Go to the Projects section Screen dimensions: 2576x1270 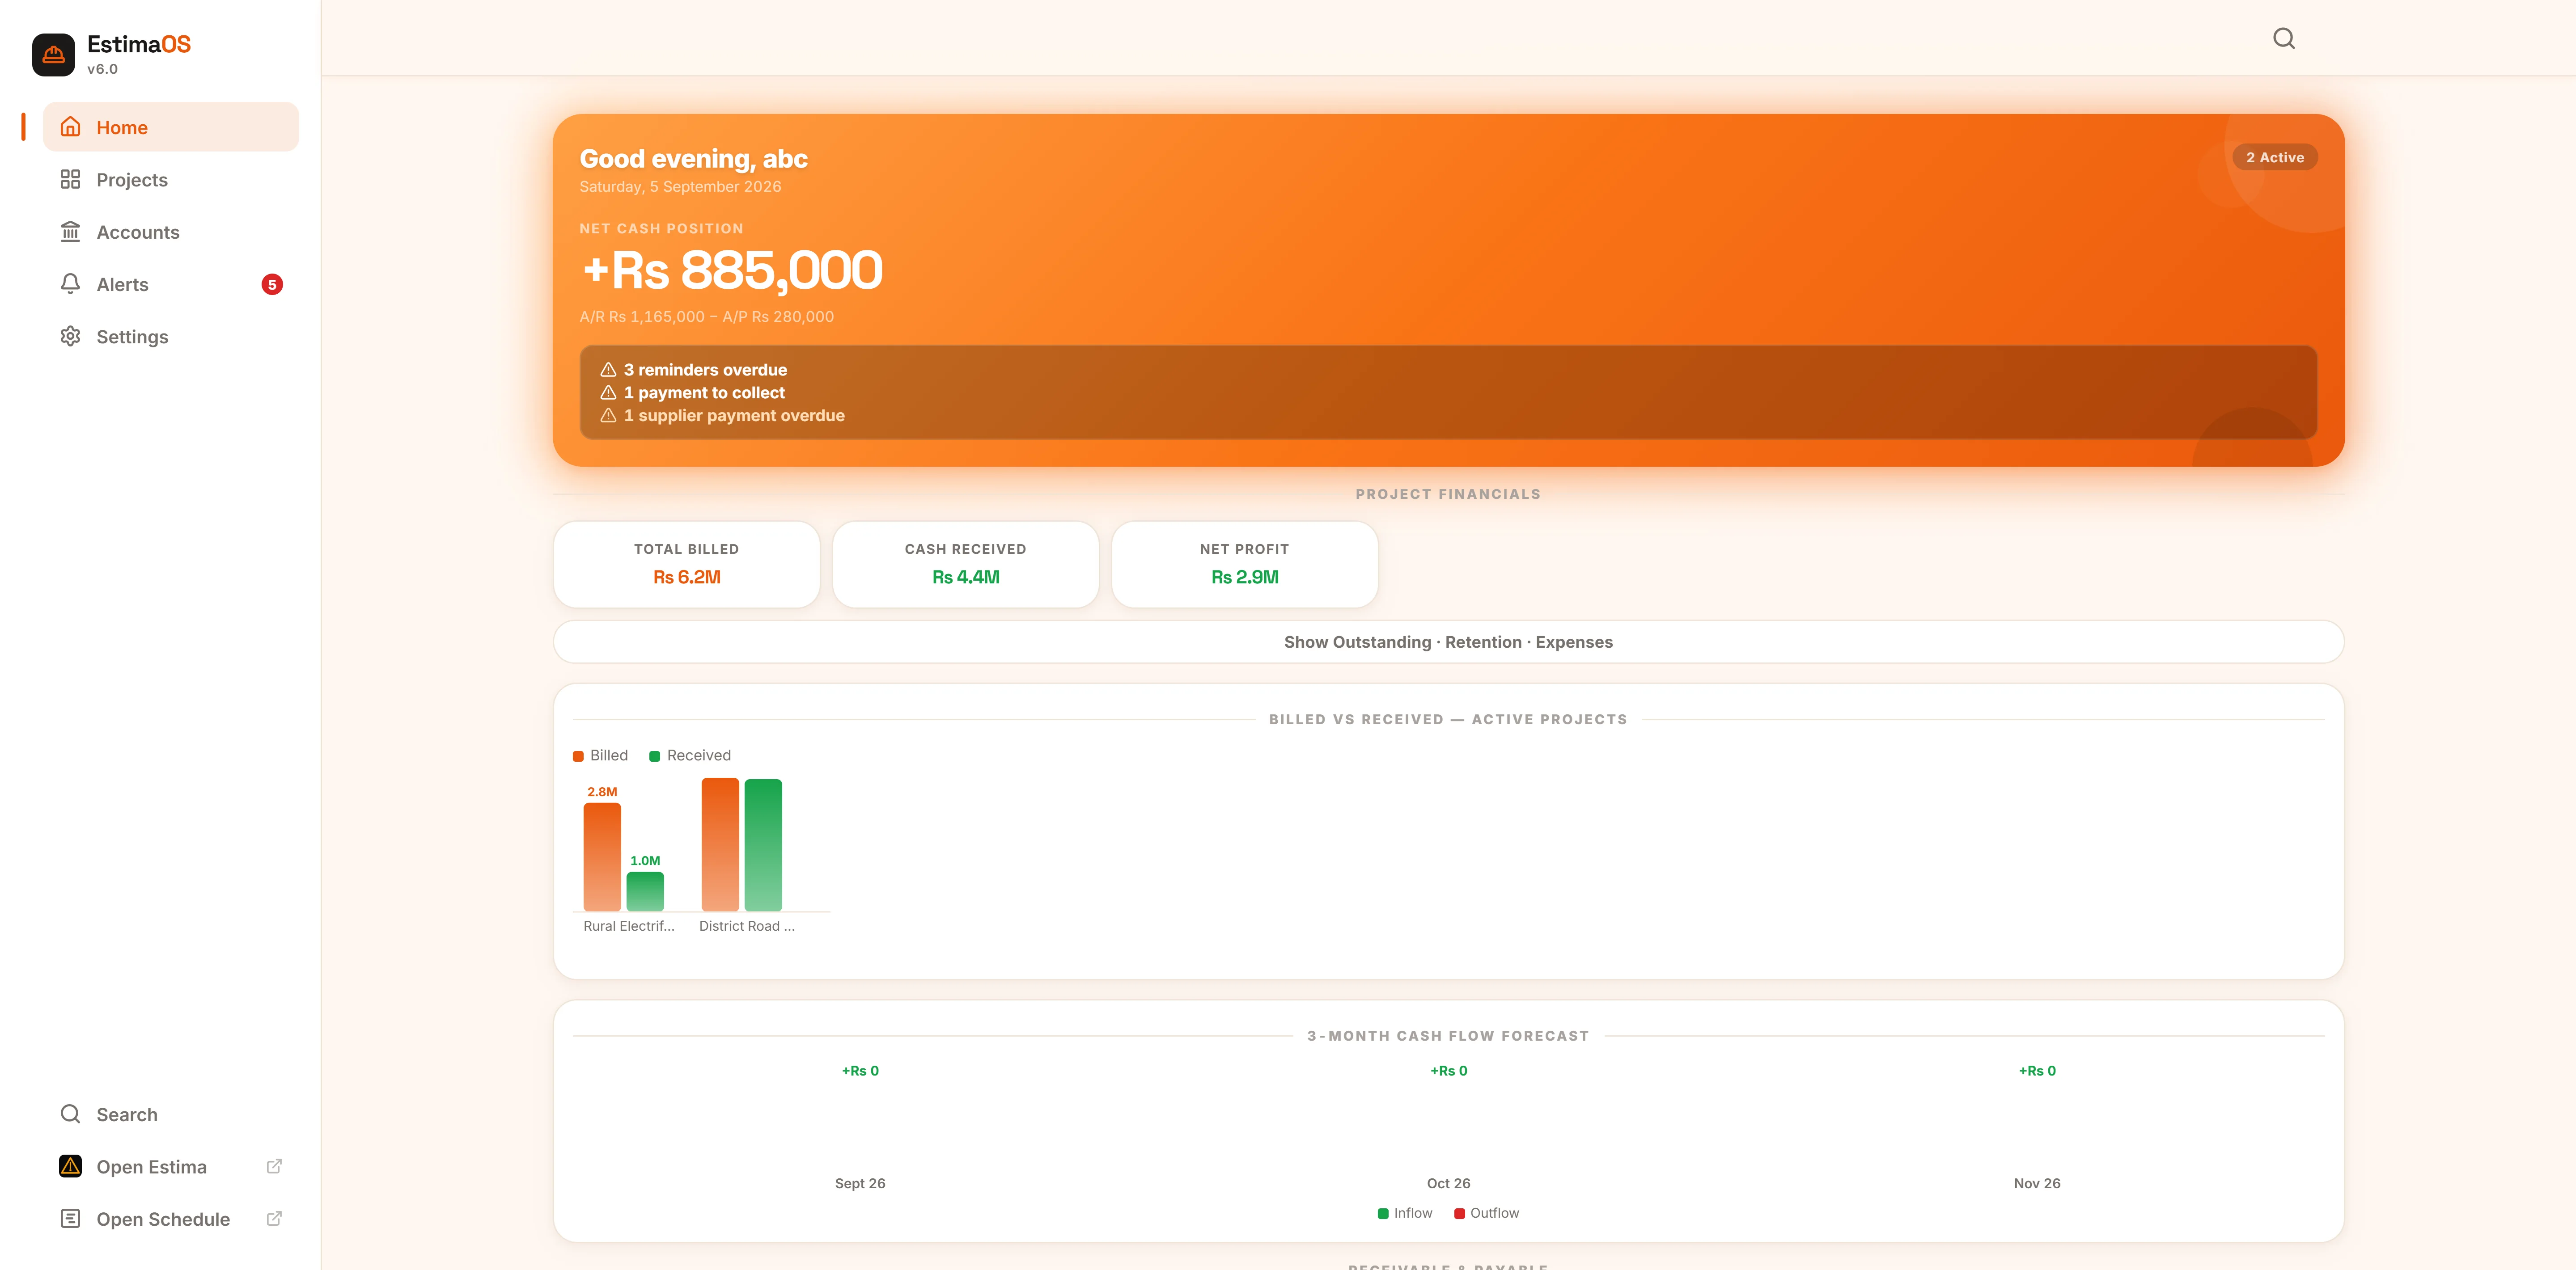tap(171, 179)
